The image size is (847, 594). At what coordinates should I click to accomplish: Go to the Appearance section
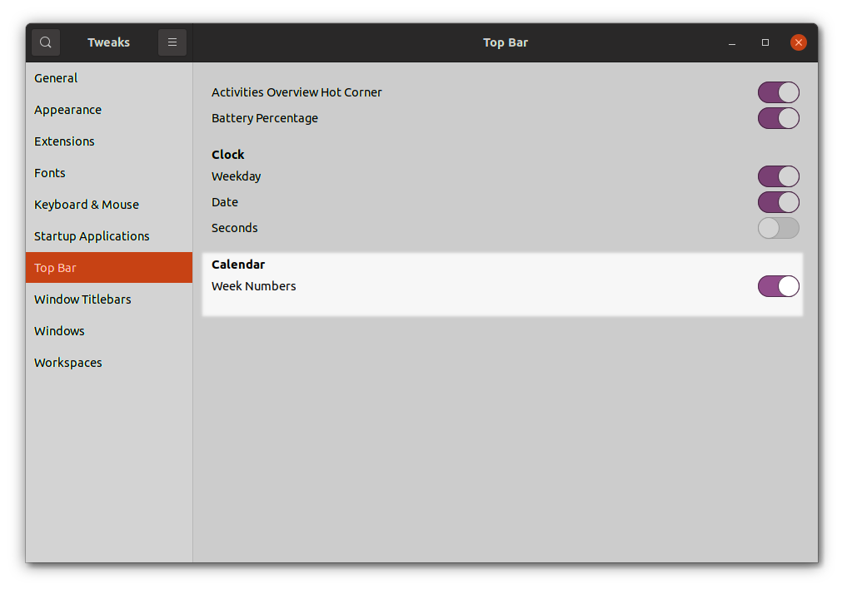67,110
